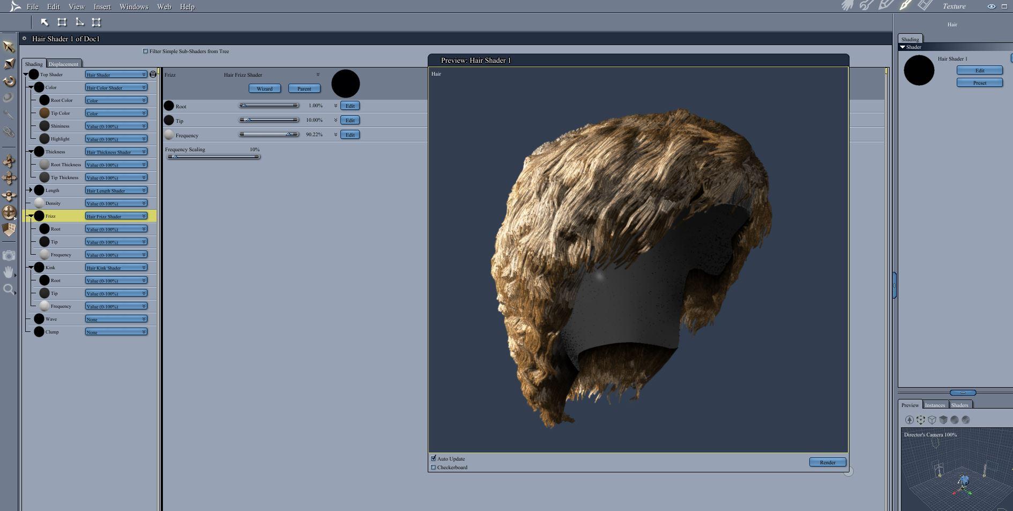
Task: Enable the Checkerboard preview background
Action: [434, 468]
